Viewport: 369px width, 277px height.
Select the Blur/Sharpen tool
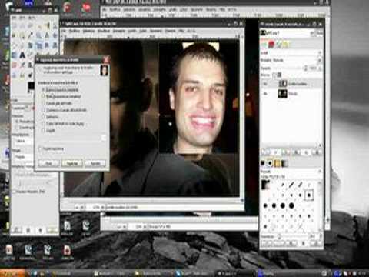tap(14, 75)
